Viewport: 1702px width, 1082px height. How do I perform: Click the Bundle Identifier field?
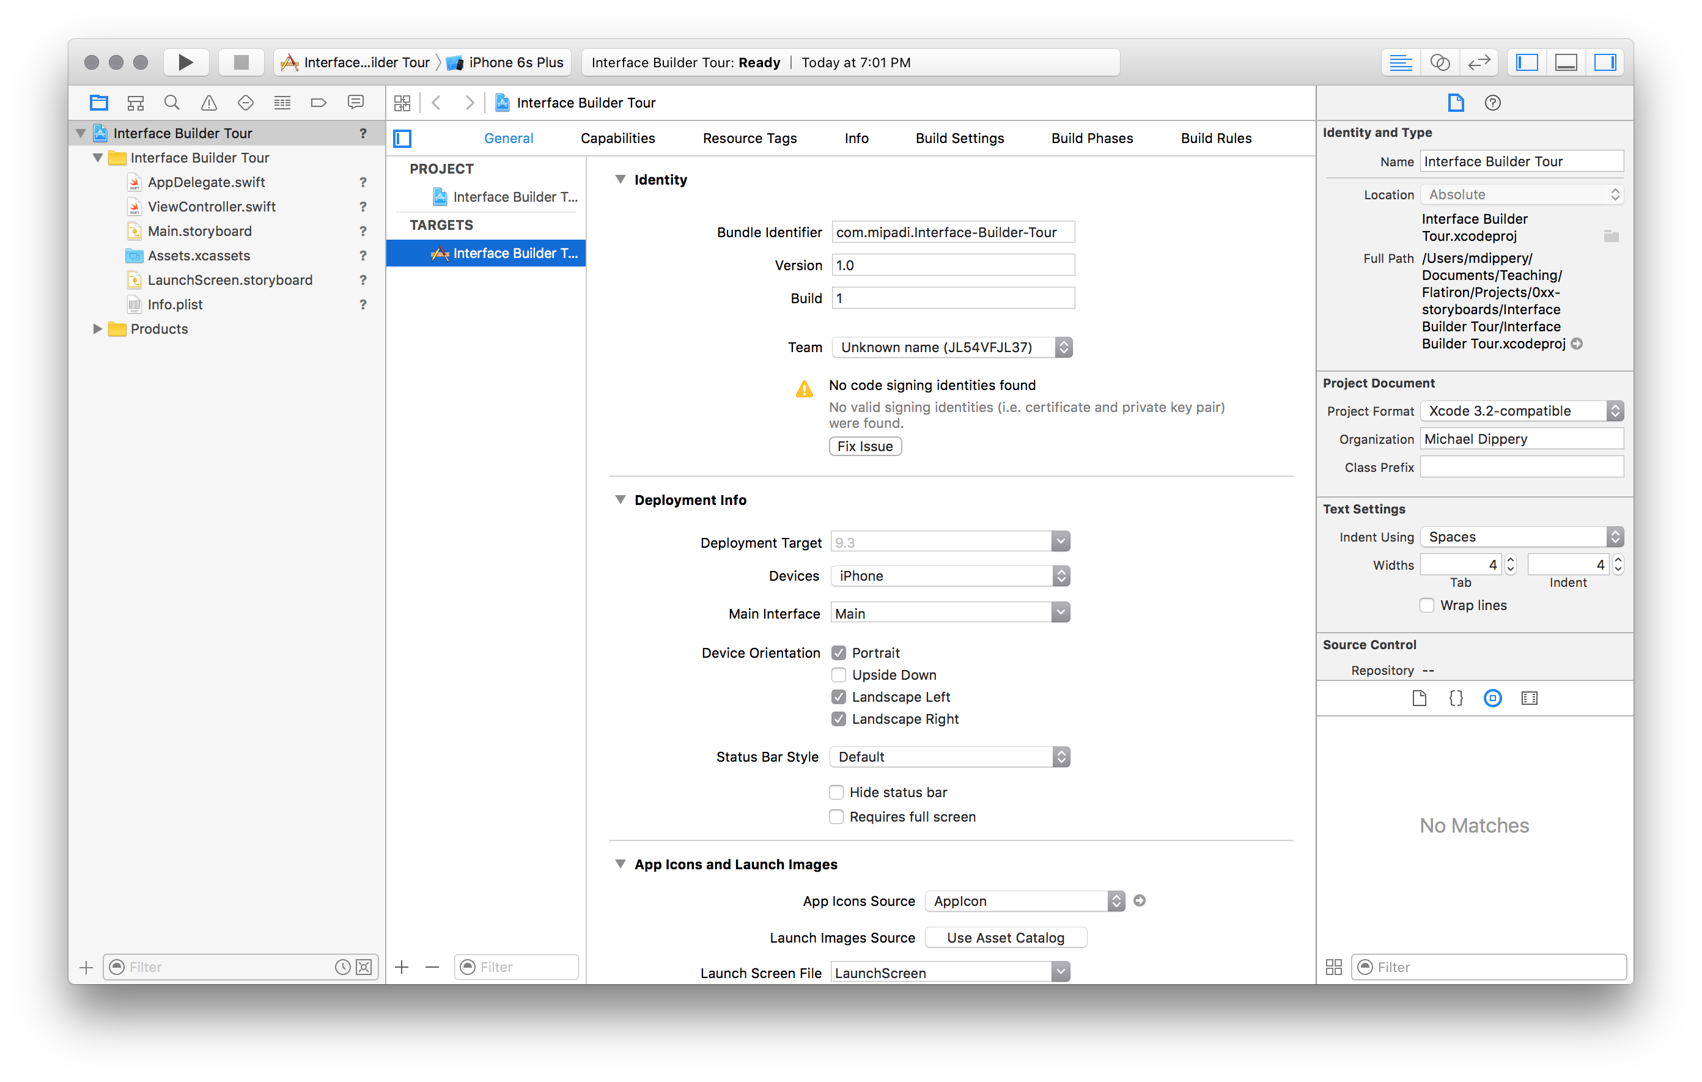coord(954,232)
